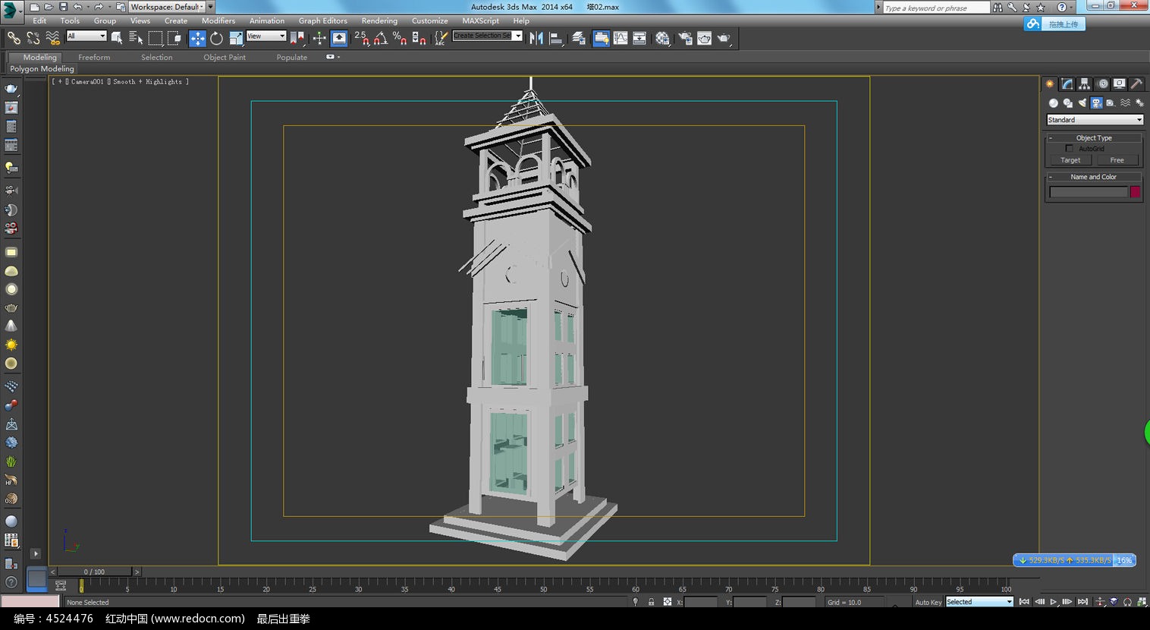Image resolution: width=1150 pixels, height=630 pixels.
Task: Toggle the Keyboard Shortcut Override button
Action: click(339, 38)
